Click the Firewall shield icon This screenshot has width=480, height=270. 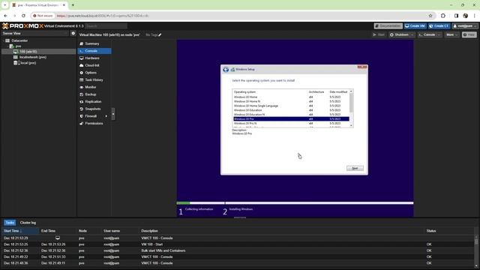[x=82, y=116]
